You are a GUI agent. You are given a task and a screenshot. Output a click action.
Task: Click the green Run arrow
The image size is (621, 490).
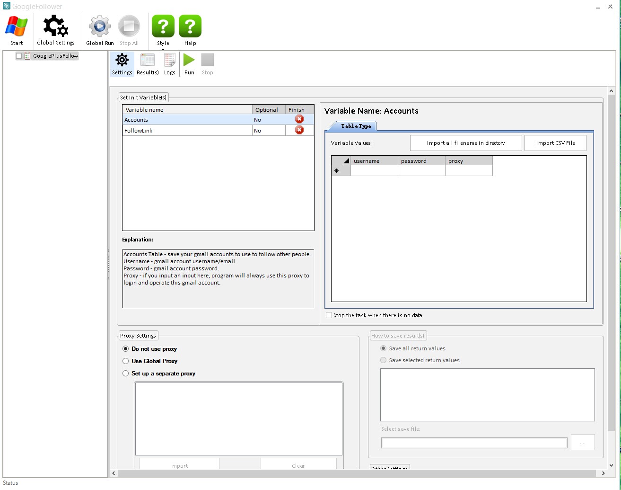pos(189,60)
